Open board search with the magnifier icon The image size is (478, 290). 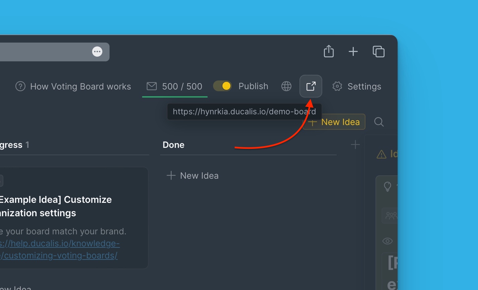pos(379,122)
